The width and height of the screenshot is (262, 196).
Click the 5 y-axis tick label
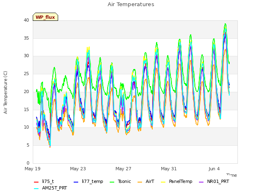click(28, 145)
